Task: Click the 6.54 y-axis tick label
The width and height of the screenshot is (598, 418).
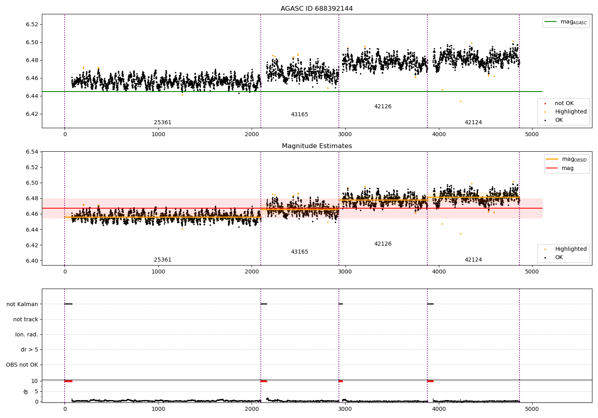Action: (32, 152)
